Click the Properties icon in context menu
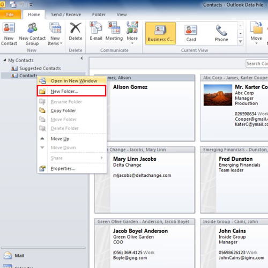 click(x=42, y=168)
